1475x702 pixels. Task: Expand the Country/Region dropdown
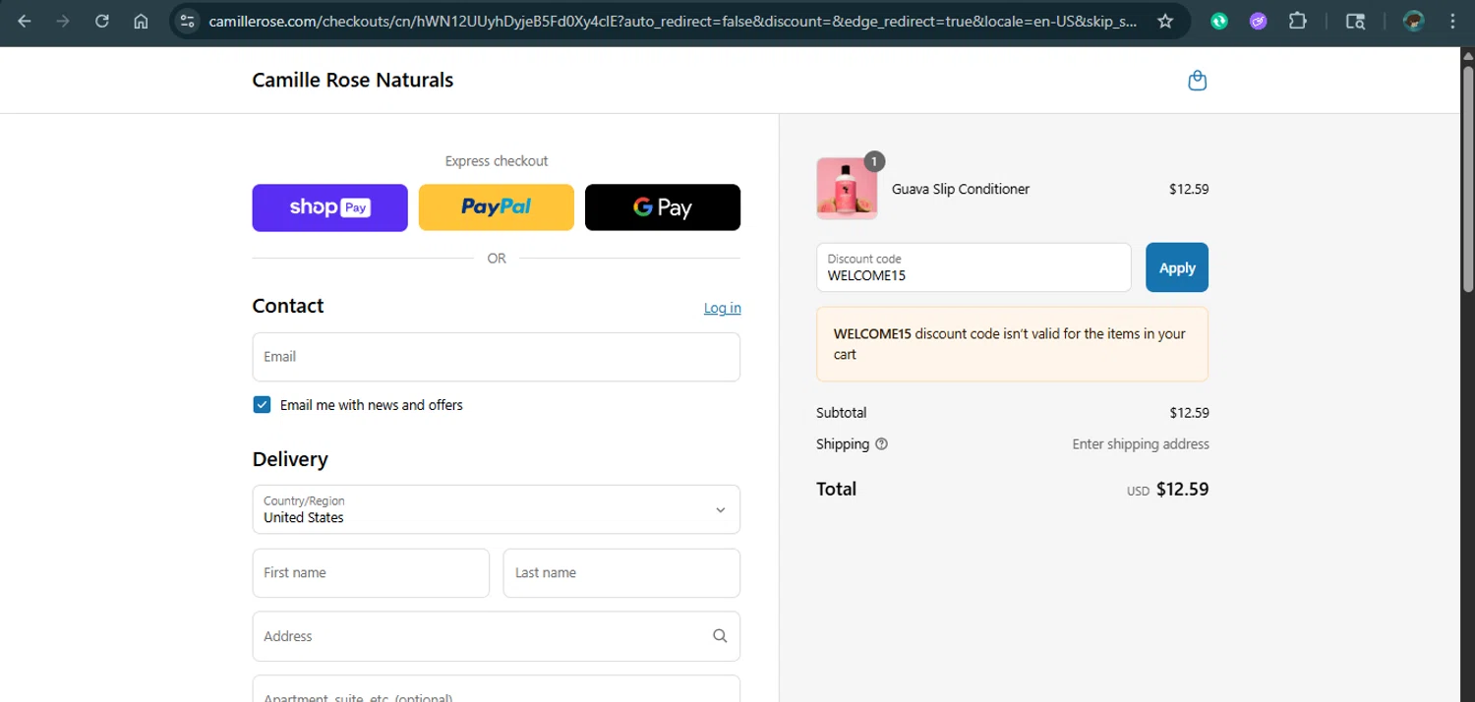496,509
